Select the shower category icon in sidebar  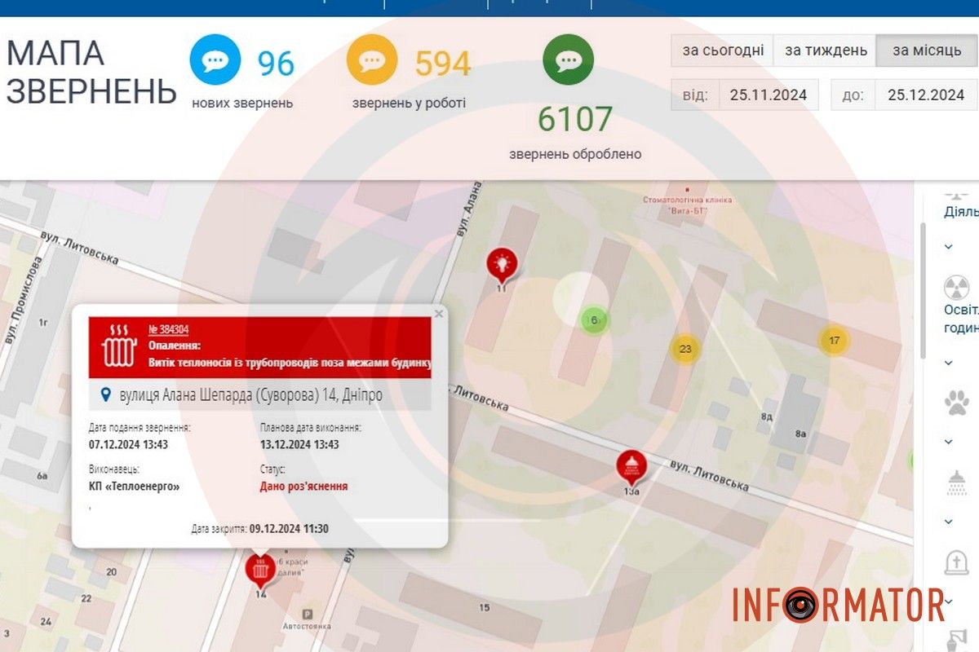955,482
